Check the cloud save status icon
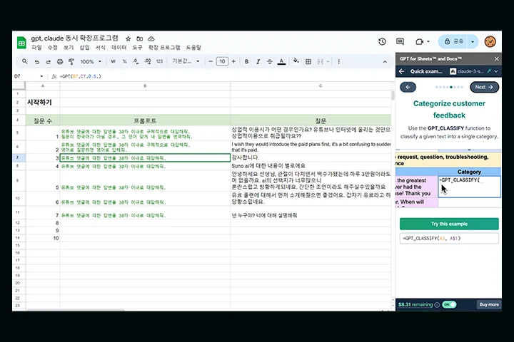 (151, 38)
